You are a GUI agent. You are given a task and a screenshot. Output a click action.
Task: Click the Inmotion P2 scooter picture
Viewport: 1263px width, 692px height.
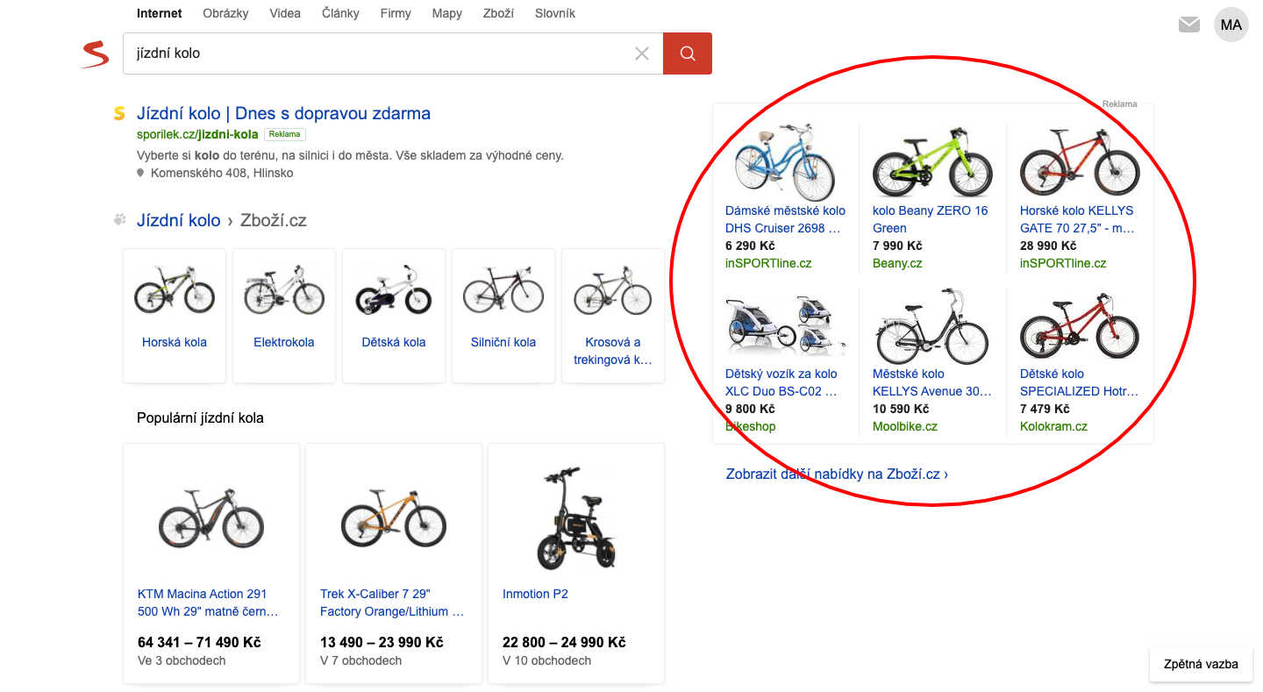coord(575,517)
